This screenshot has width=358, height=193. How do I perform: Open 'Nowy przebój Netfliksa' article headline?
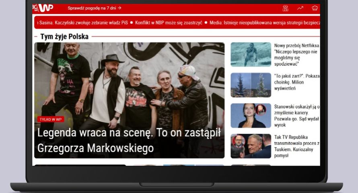click(x=296, y=55)
